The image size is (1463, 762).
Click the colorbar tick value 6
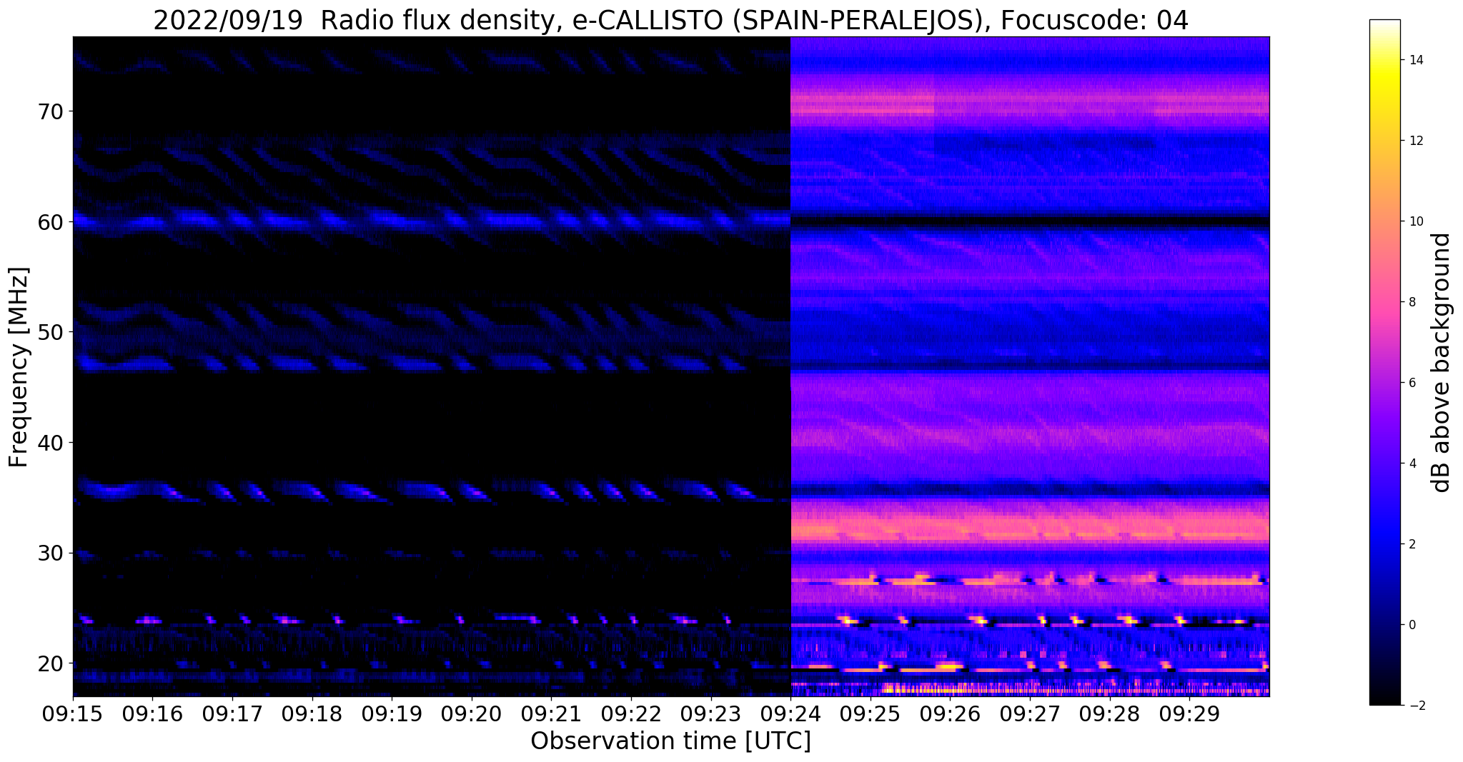coord(1411,383)
